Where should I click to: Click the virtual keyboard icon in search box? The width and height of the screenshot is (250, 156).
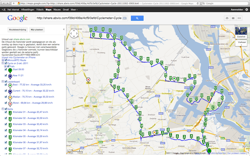click(124, 18)
